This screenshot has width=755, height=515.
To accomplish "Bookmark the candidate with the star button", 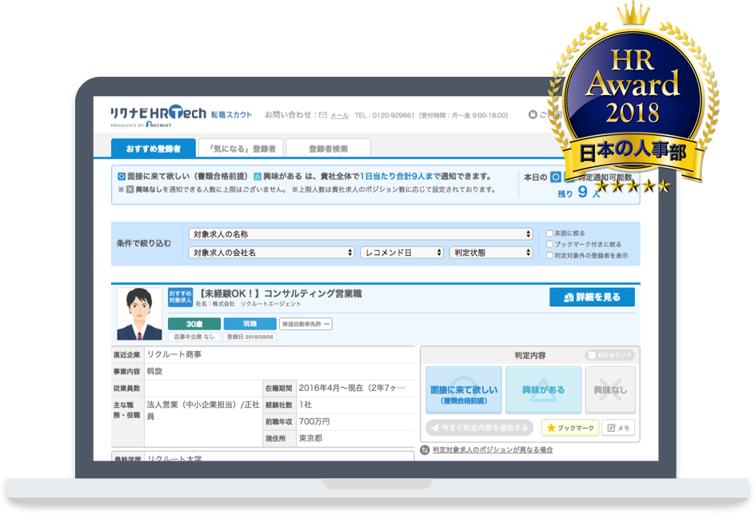I will pyautogui.click(x=570, y=428).
